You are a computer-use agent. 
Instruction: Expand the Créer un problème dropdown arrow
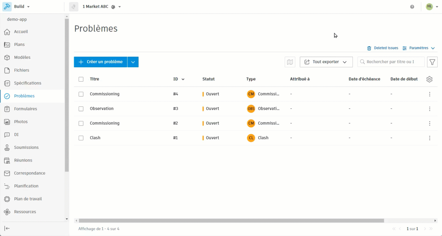(133, 62)
